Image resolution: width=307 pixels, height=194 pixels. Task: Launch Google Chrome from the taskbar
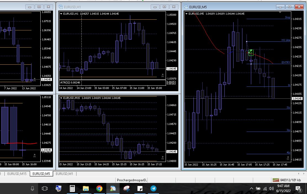tap(99, 188)
